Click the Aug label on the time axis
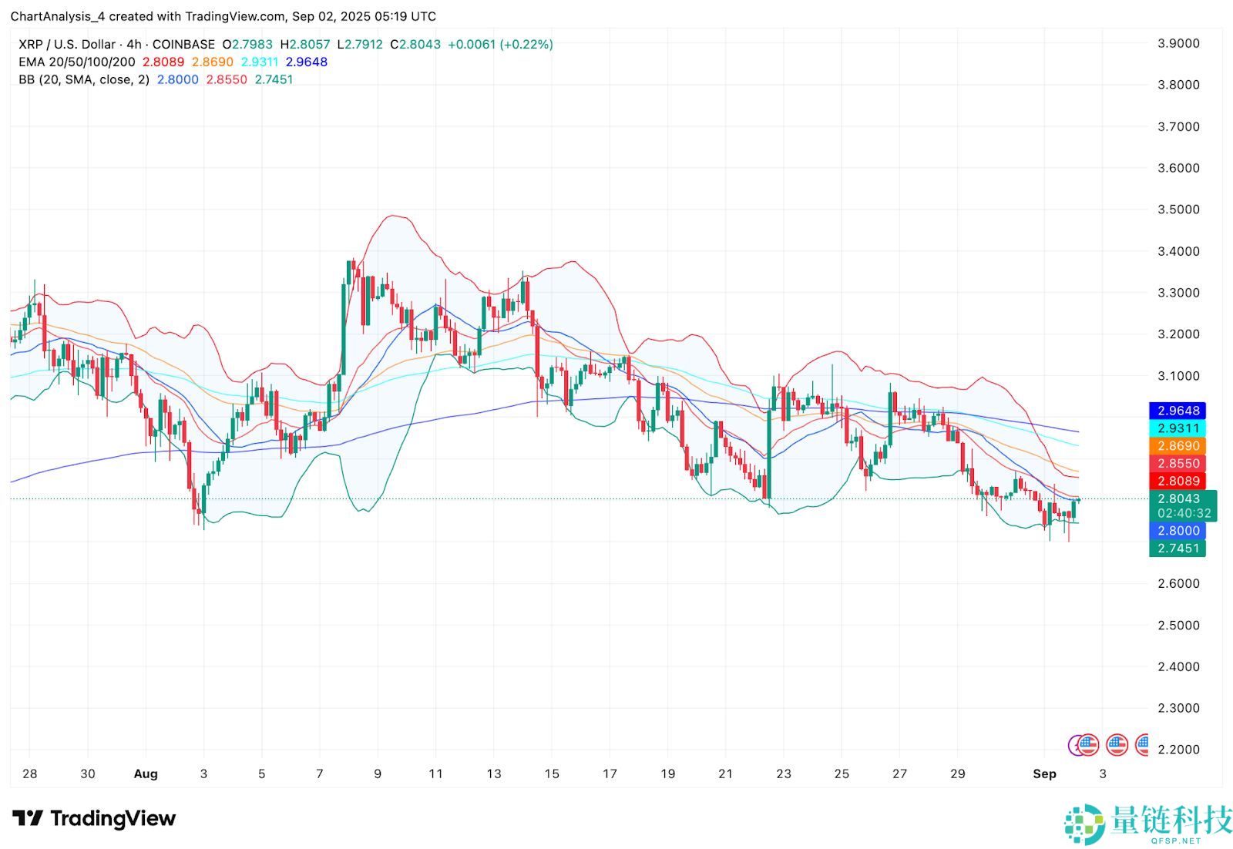 (146, 774)
